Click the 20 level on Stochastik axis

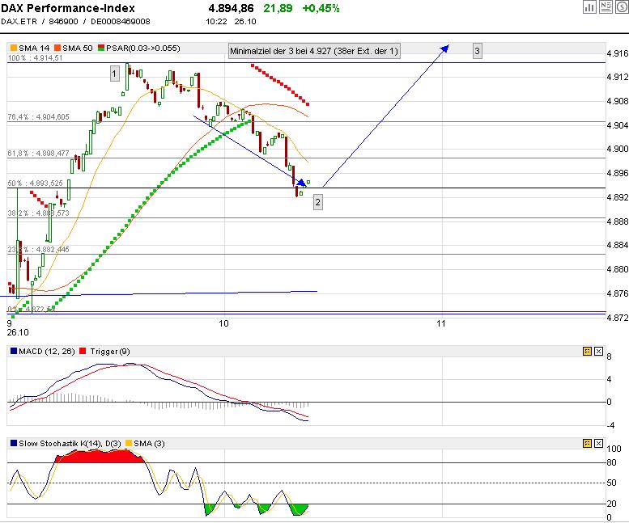pos(611,504)
